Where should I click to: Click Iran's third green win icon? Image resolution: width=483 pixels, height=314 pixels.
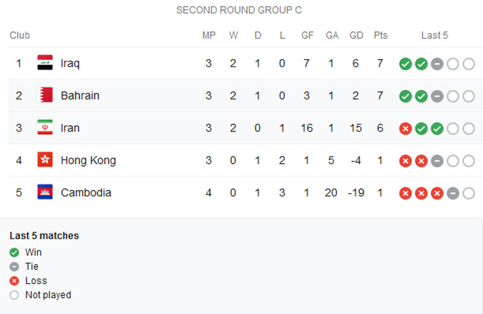[x=437, y=128]
